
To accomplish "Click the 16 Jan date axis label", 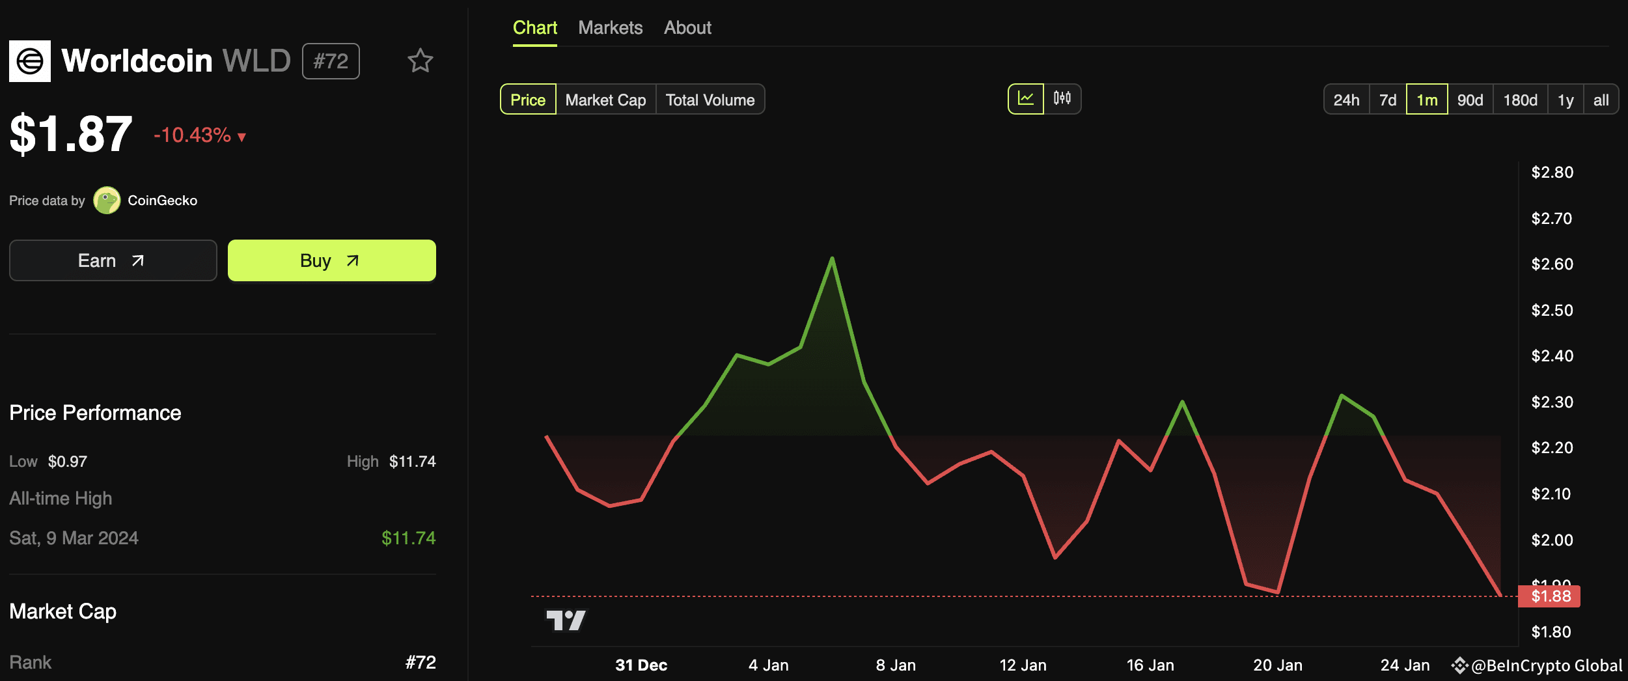I will (1150, 665).
